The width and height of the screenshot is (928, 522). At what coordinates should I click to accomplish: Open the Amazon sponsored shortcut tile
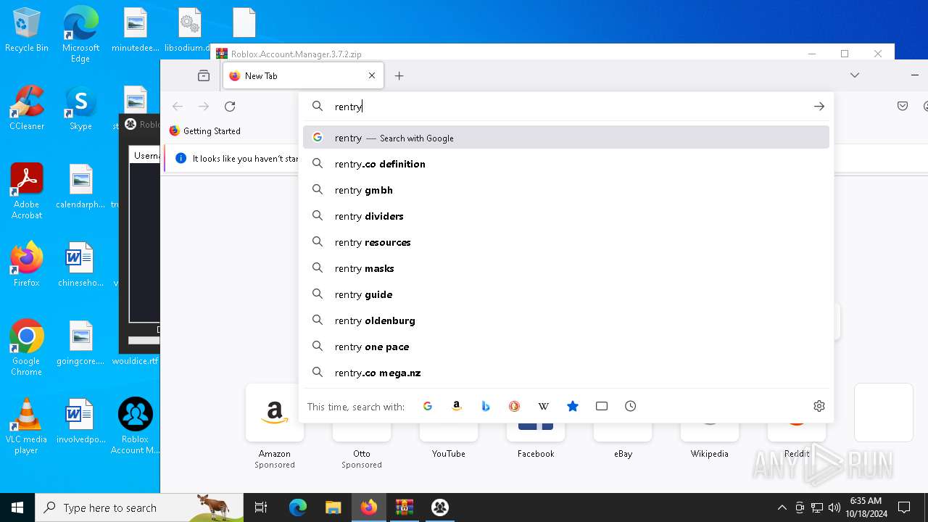point(275,428)
